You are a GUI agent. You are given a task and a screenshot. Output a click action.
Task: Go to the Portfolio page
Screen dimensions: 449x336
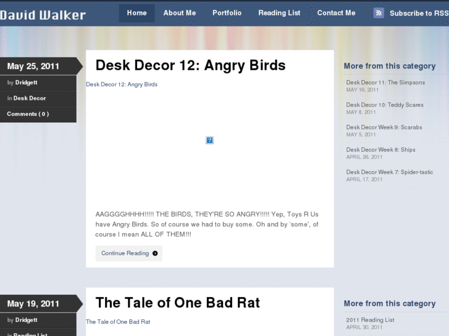coord(227,13)
